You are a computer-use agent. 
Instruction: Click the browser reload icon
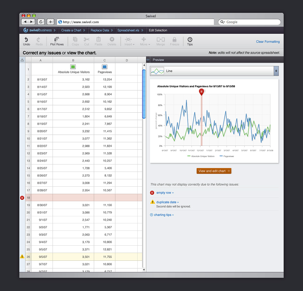[41, 22]
